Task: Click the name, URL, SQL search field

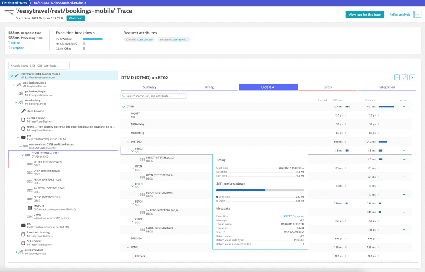Action: (39, 66)
